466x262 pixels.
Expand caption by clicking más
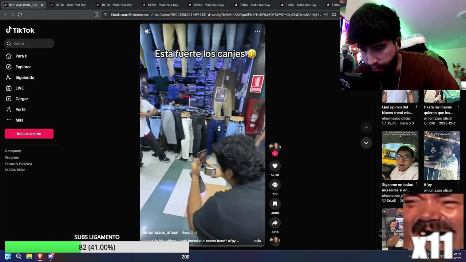point(257,241)
